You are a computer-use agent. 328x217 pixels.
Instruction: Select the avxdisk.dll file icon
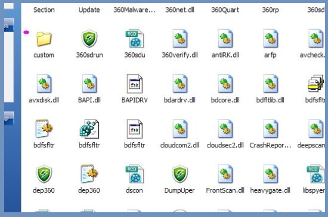pos(44,84)
